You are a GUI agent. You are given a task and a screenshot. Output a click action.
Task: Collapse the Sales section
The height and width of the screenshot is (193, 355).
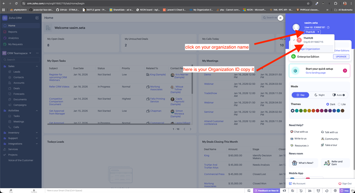click(37, 66)
